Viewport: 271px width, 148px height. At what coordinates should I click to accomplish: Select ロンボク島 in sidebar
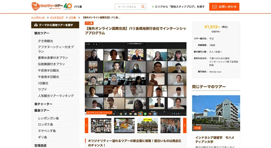45,124
